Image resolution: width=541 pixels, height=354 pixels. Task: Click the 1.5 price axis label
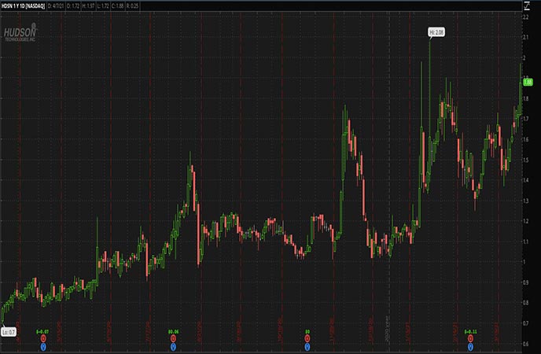(x=526, y=160)
